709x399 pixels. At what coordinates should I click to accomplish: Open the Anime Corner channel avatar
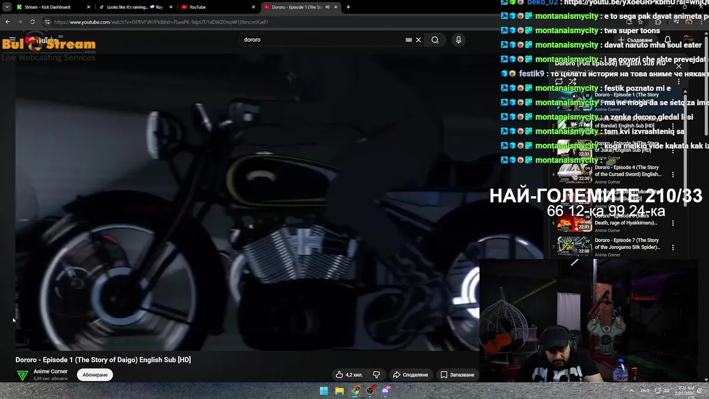click(x=22, y=375)
